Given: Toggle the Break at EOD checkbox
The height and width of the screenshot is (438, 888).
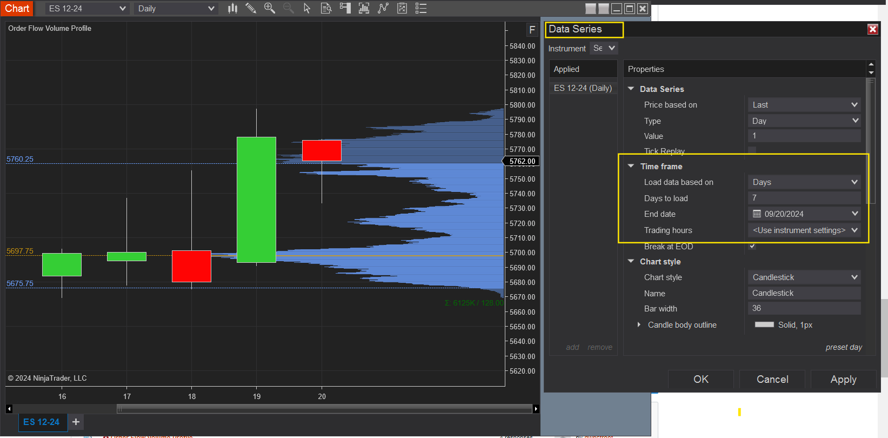Looking at the screenshot, I should click(752, 246).
